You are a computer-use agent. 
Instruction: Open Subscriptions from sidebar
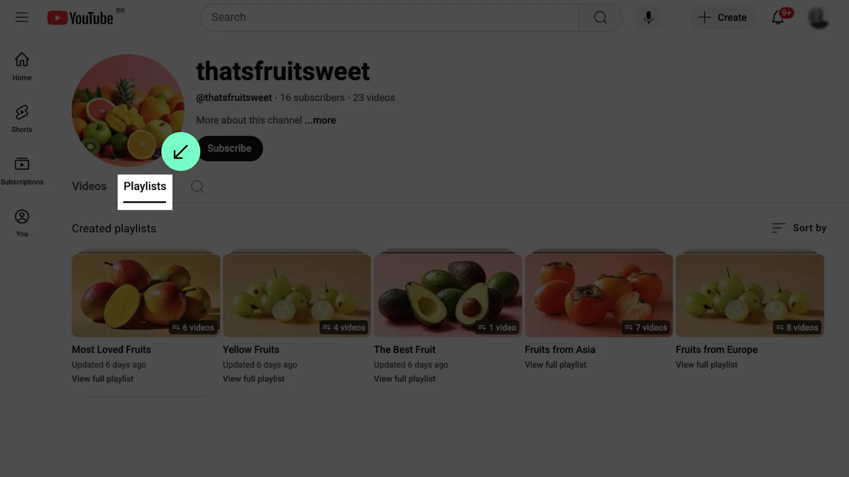pyautogui.click(x=22, y=171)
